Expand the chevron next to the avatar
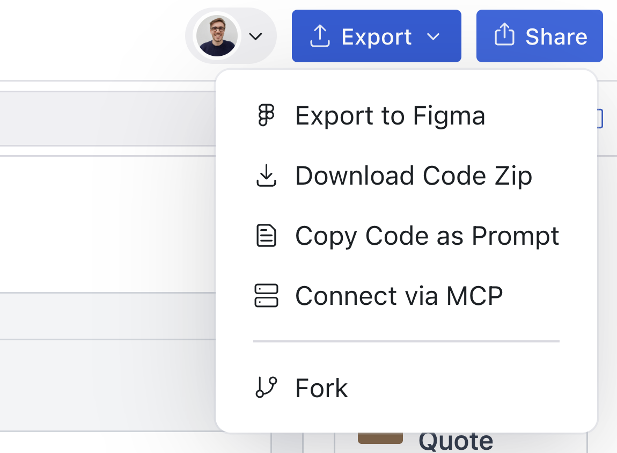Image resolution: width=617 pixels, height=453 pixels. coord(256,36)
